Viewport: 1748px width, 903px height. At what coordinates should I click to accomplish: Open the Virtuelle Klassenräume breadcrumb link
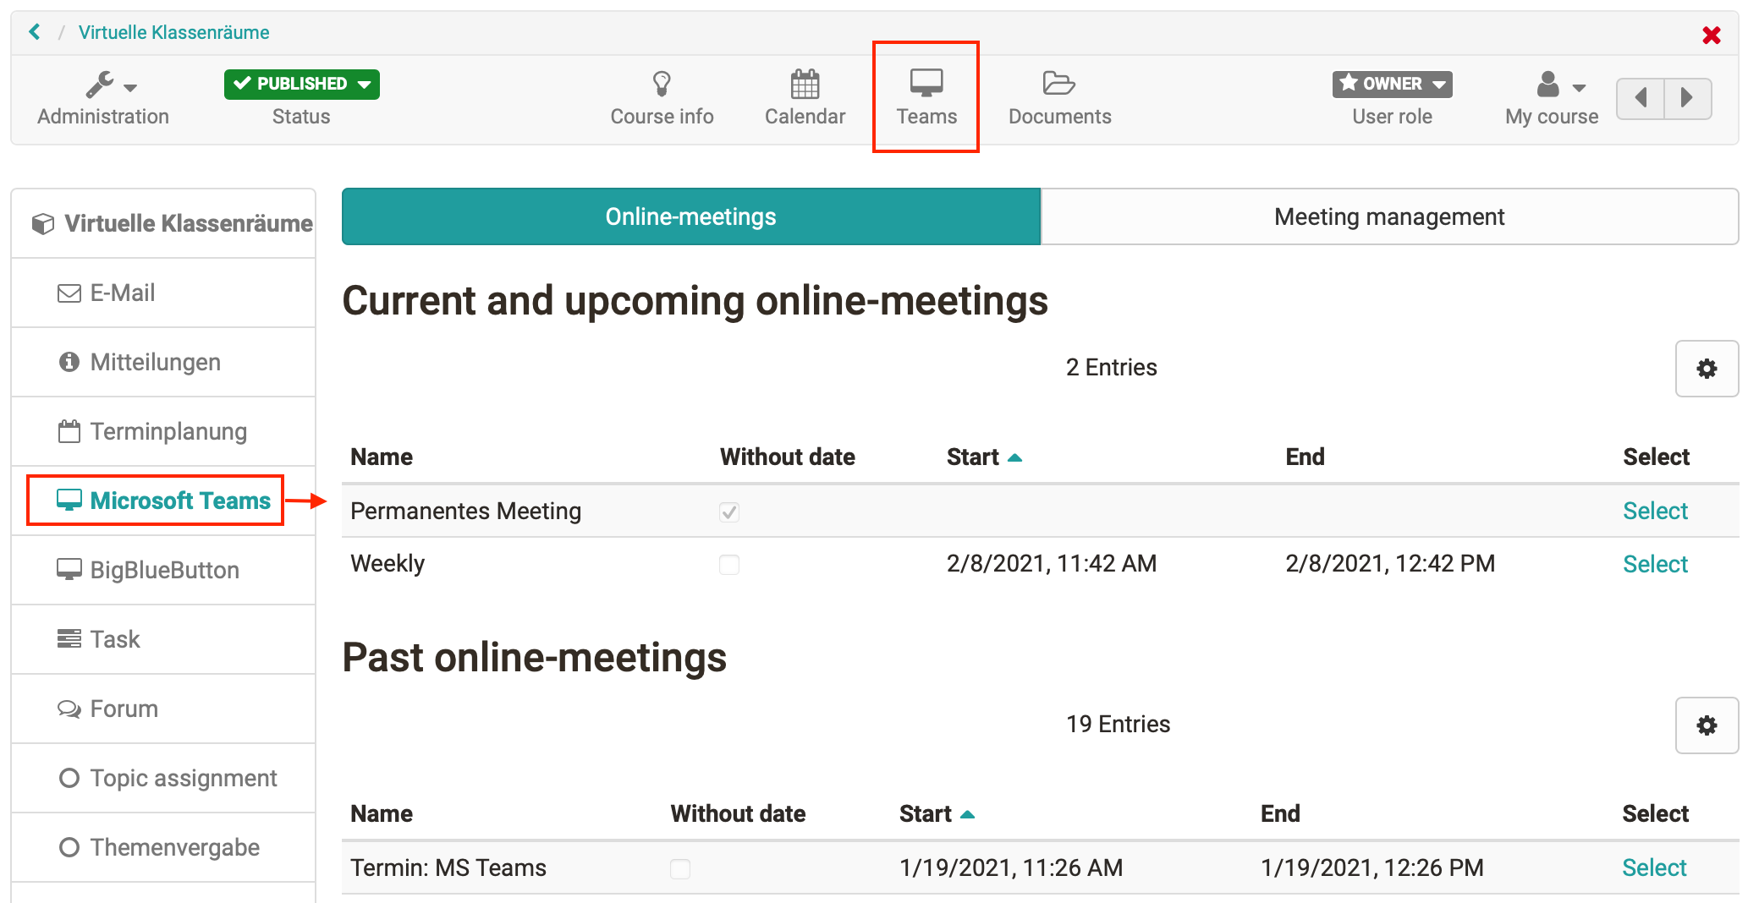(173, 32)
